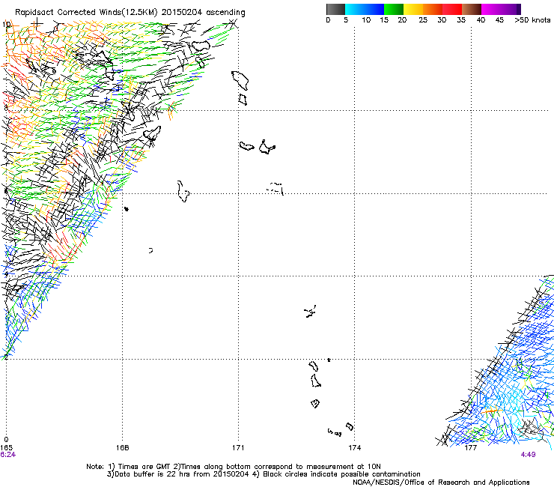Viewport: 554px width, 487px height.
Task: Click the legend label '0'
Action: pyautogui.click(x=328, y=20)
